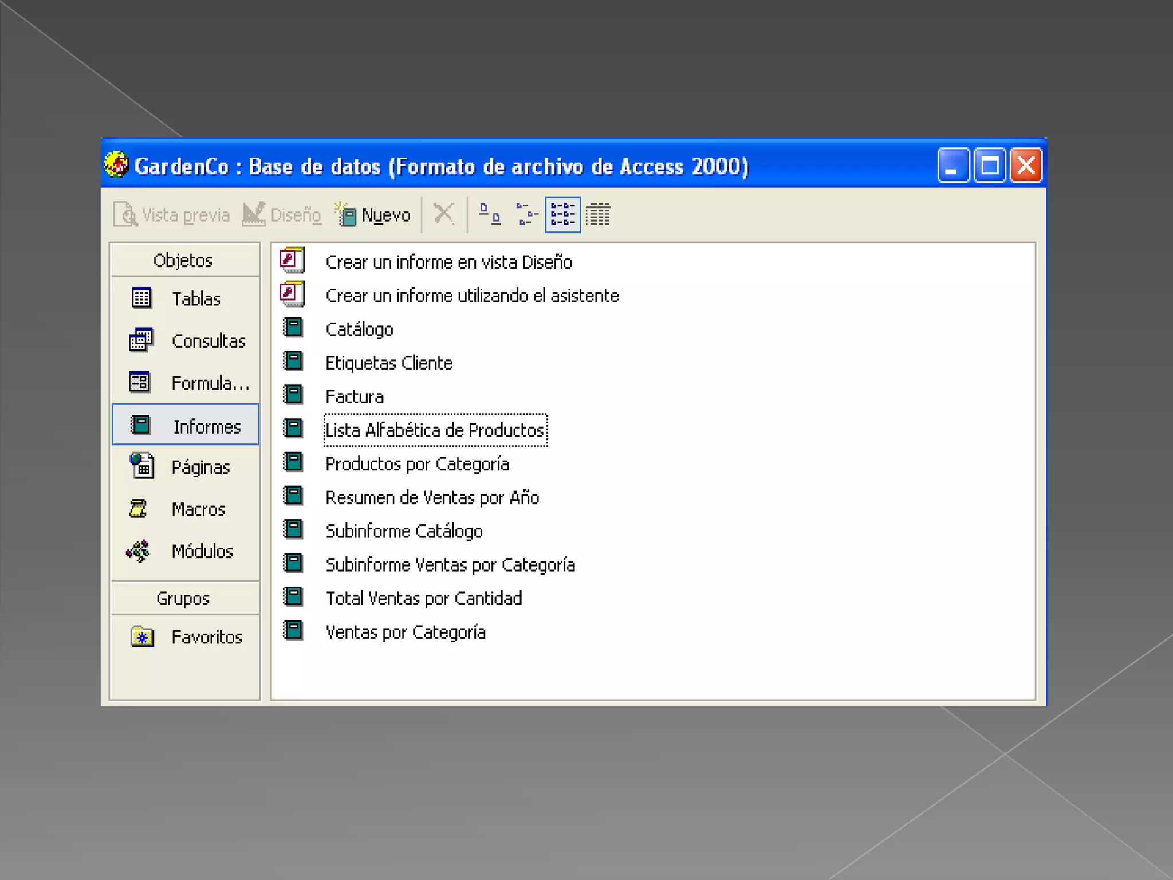The width and height of the screenshot is (1173, 880).
Task: Open the Formularios object category
Action: coord(185,383)
